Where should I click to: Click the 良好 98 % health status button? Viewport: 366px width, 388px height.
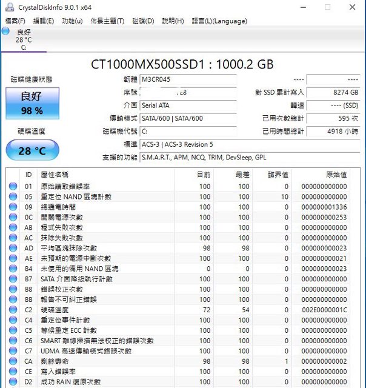(32, 103)
